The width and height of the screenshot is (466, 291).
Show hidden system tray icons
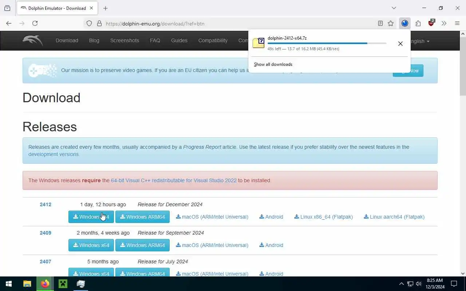(401, 284)
